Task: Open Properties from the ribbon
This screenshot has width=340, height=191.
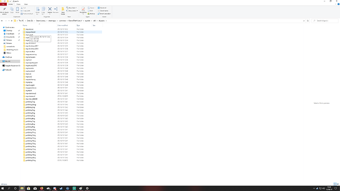Action: coord(83,11)
